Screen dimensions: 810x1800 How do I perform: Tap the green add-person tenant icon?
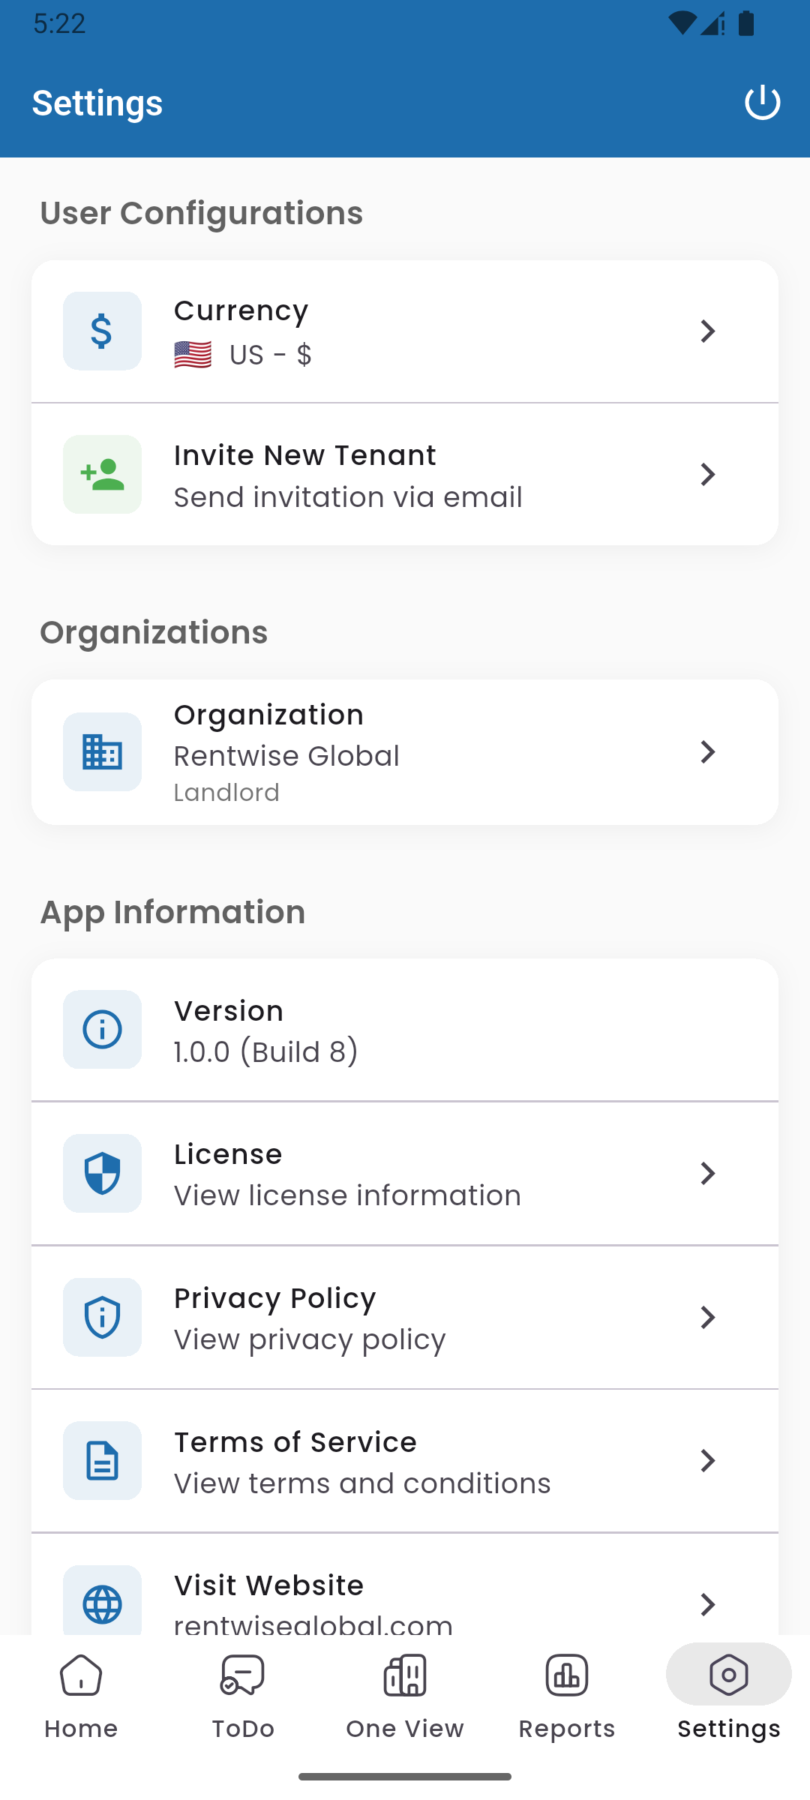pos(102,474)
